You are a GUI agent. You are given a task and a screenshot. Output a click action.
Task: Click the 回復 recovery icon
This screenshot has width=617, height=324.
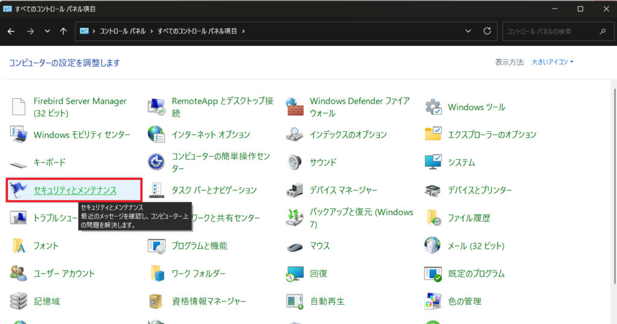[x=295, y=273]
